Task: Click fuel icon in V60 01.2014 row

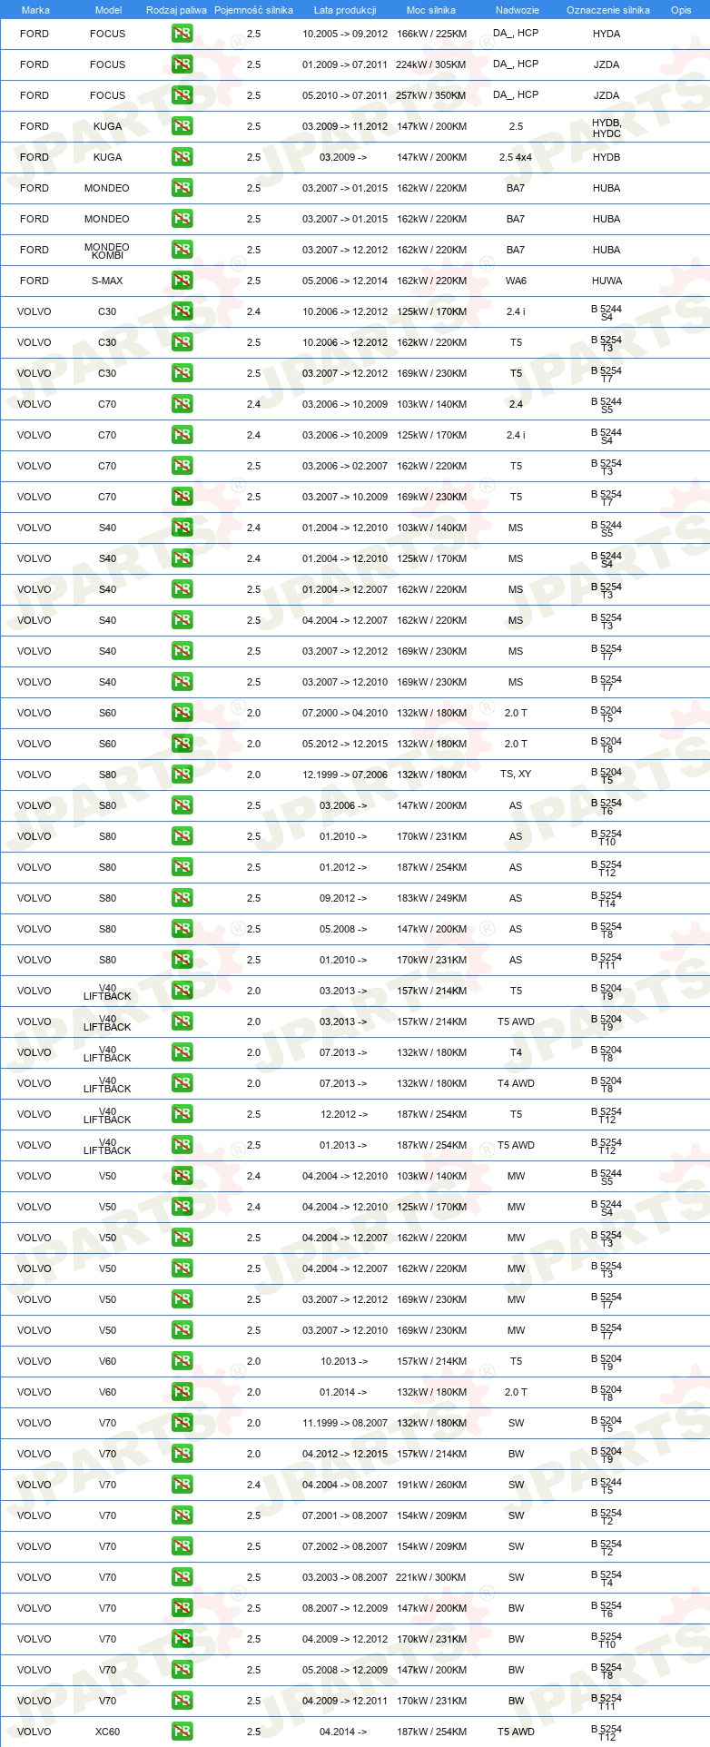Action: click(x=182, y=1392)
